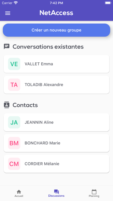Tap the Accueil home icon
The height and width of the screenshot is (201, 113).
[x=19, y=192]
